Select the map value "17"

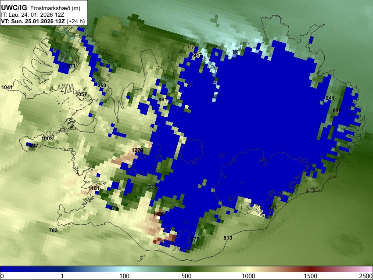235,52
